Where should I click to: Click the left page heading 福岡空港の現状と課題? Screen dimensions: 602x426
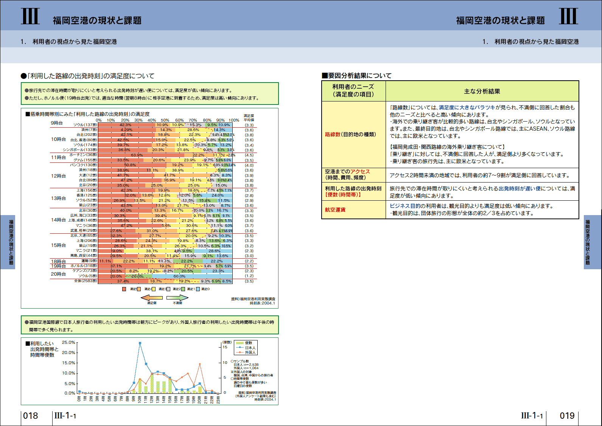click(97, 20)
